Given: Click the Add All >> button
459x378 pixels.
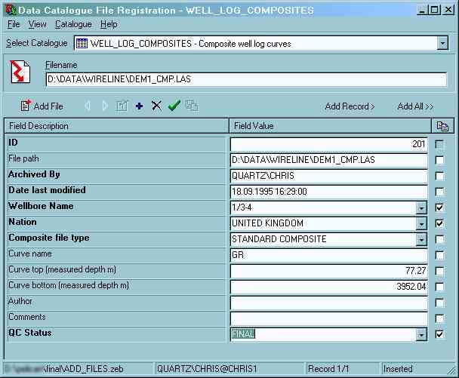Looking at the screenshot, I should 415,106.
